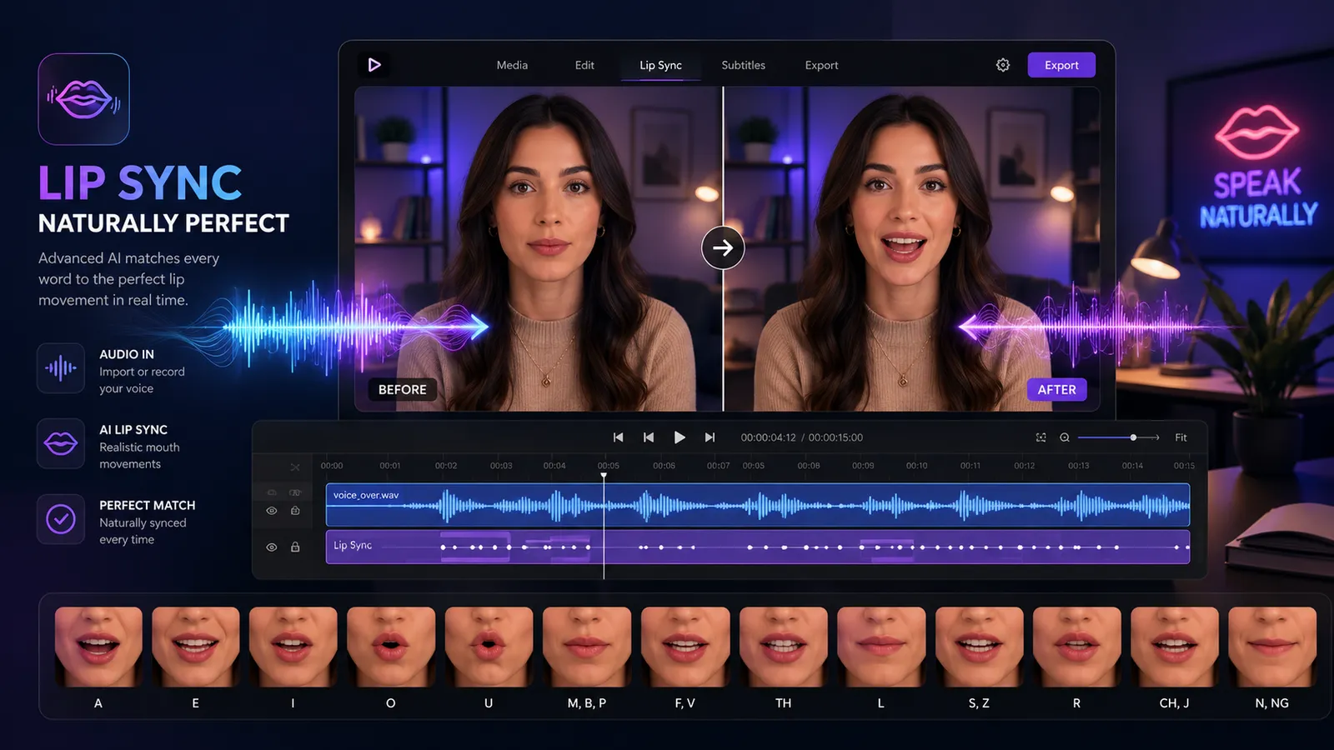Select the E viseme thumbnail
Screen dimensions: 1334x750
(196, 647)
